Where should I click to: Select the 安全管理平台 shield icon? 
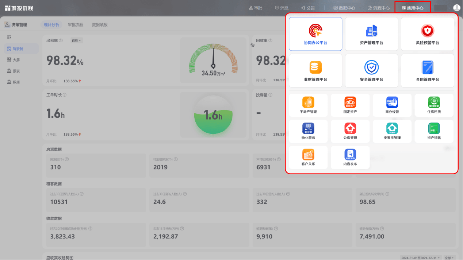[371, 67]
